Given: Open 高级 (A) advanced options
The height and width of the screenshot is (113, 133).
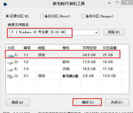Looking at the screenshot, I should click(18, 102).
